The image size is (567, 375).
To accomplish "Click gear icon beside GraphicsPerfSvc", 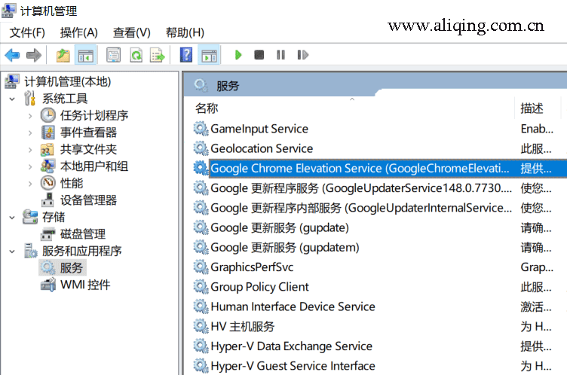I will (201, 267).
